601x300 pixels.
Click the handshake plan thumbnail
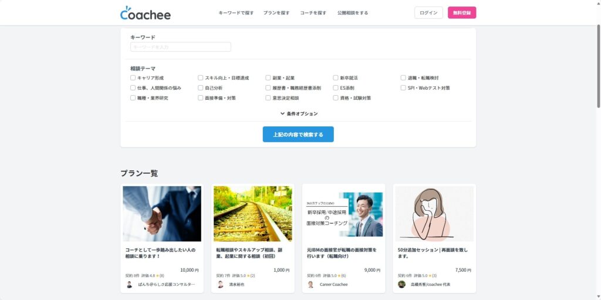(x=162, y=214)
